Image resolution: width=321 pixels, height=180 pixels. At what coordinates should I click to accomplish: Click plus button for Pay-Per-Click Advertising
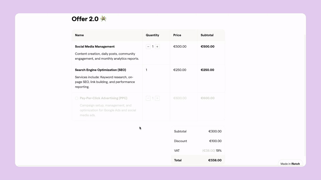pyautogui.click(x=157, y=98)
